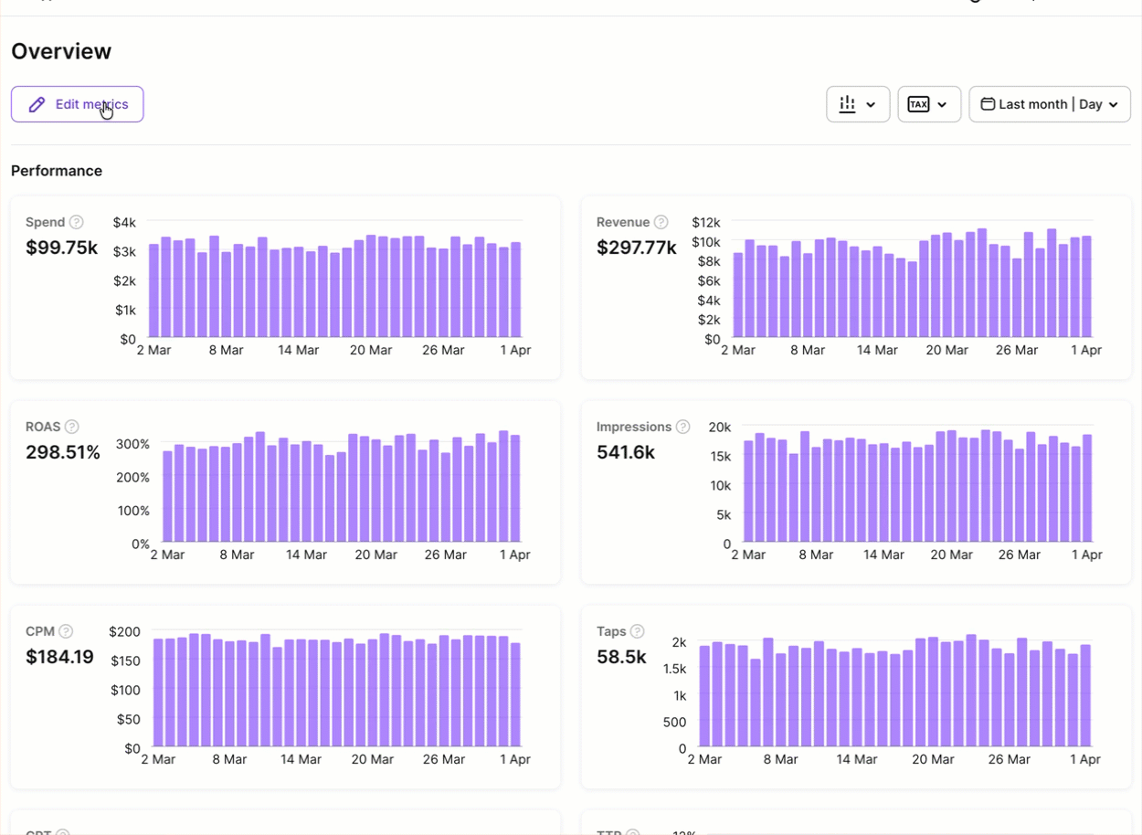Click the Edit metrics button
Screen dimensions: 1142x835
tap(77, 104)
